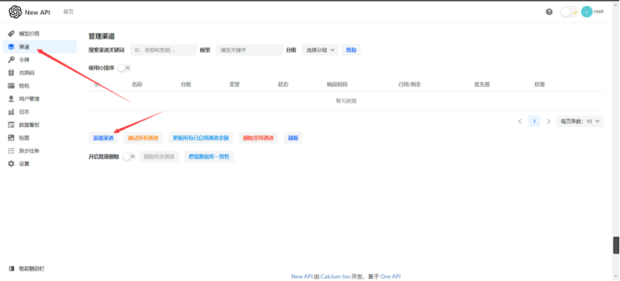Open the New API footer link

pyautogui.click(x=302, y=277)
